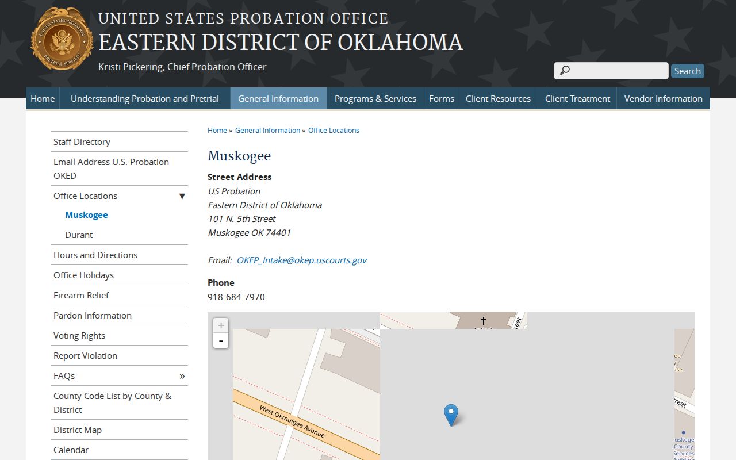Open Understanding Probation and Pretrial menu
The width and height of the screenshot is (736, 460).
click(x=145, y=98)
